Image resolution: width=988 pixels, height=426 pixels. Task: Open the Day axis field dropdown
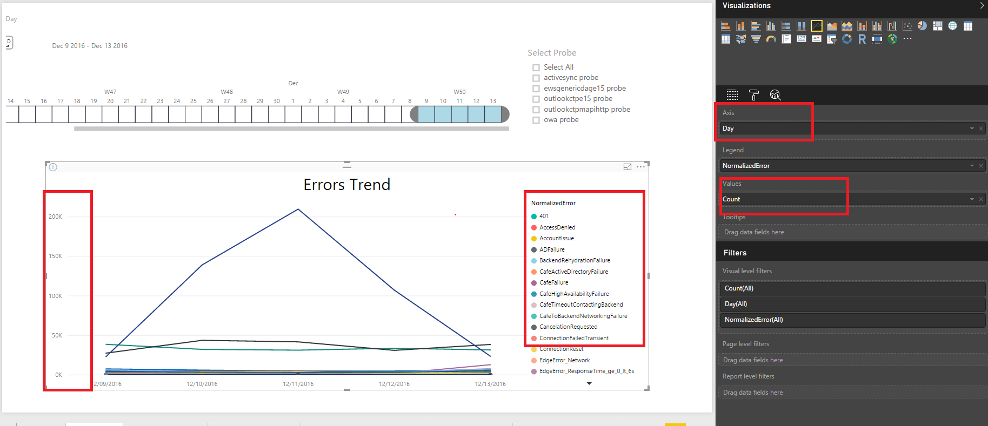pos(972,129)
